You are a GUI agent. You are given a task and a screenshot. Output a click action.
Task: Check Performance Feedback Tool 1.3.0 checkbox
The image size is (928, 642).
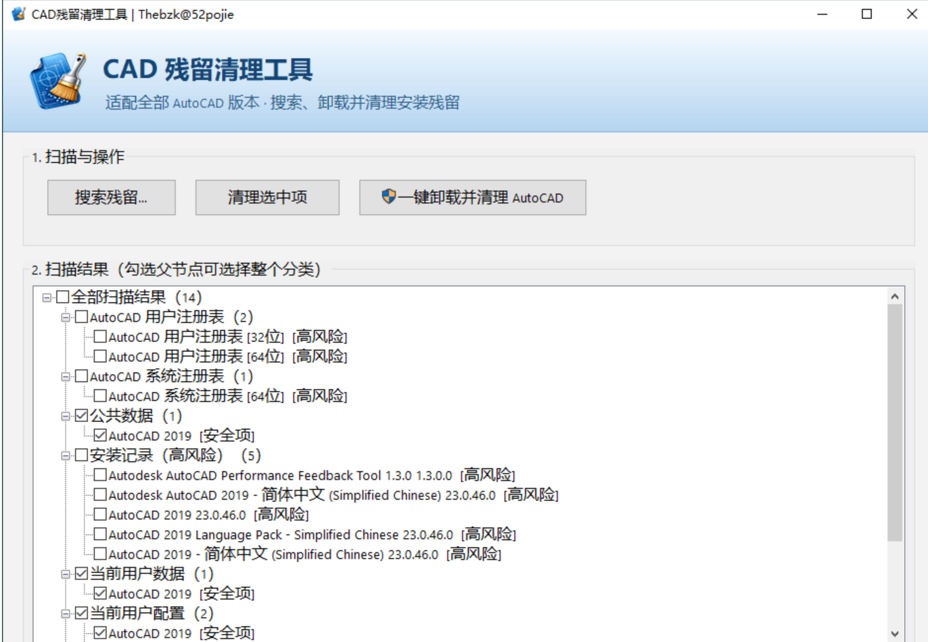(100, 475)
